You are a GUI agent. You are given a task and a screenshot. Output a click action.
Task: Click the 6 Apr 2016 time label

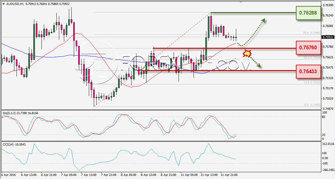pyautogui.click(x=8, y=175)
